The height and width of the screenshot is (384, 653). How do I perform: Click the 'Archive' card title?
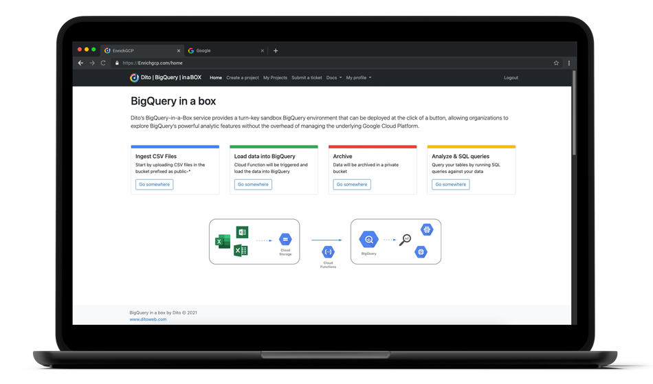(x=342, y=157)
